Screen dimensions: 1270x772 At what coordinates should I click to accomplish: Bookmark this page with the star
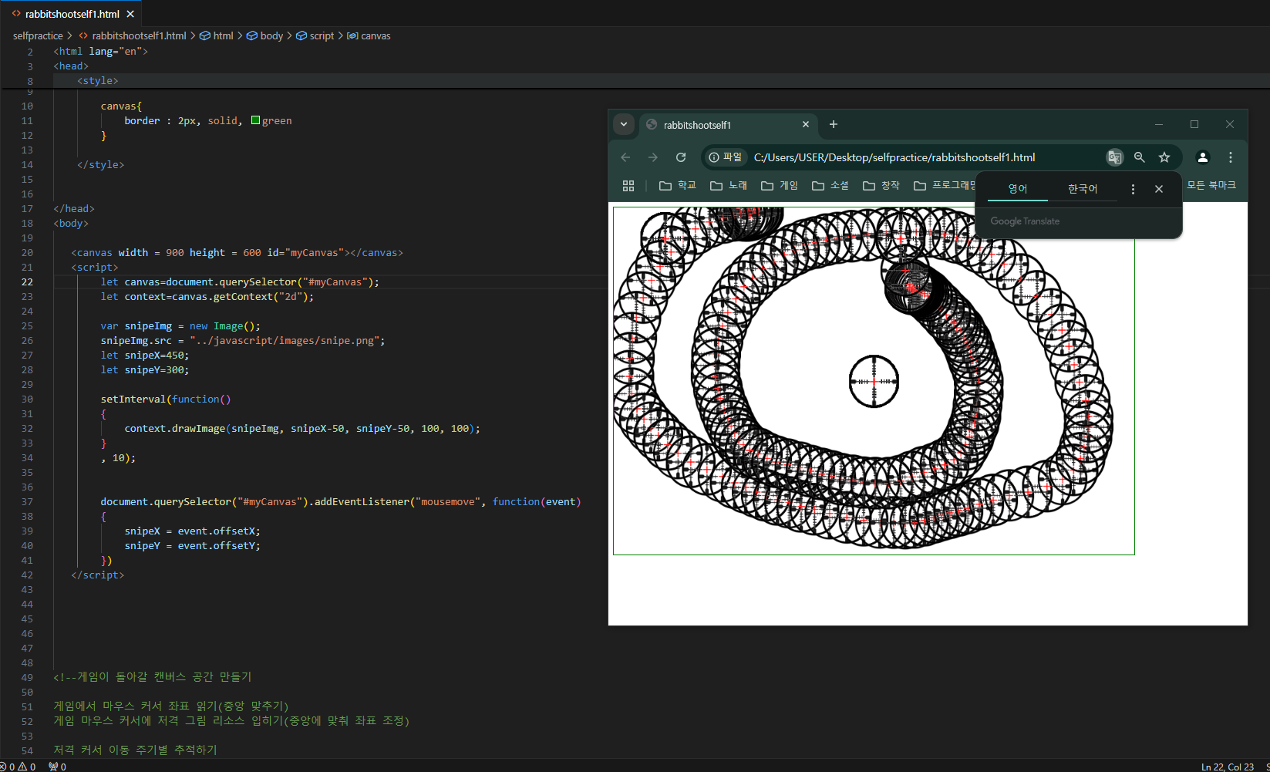point(1164,157)
